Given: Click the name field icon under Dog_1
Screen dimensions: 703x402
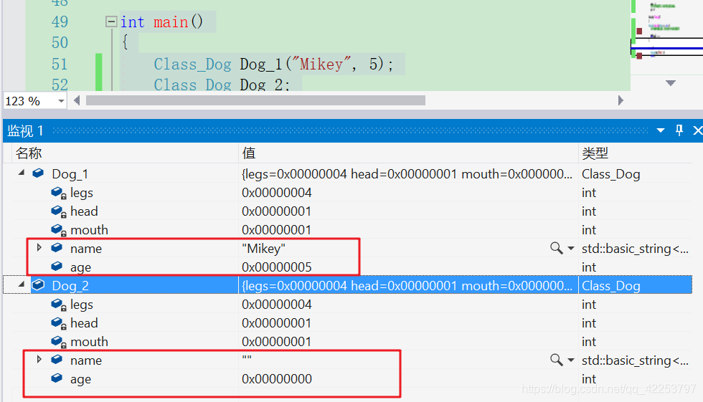Looking at the screenshot, I should coord(57,248).
